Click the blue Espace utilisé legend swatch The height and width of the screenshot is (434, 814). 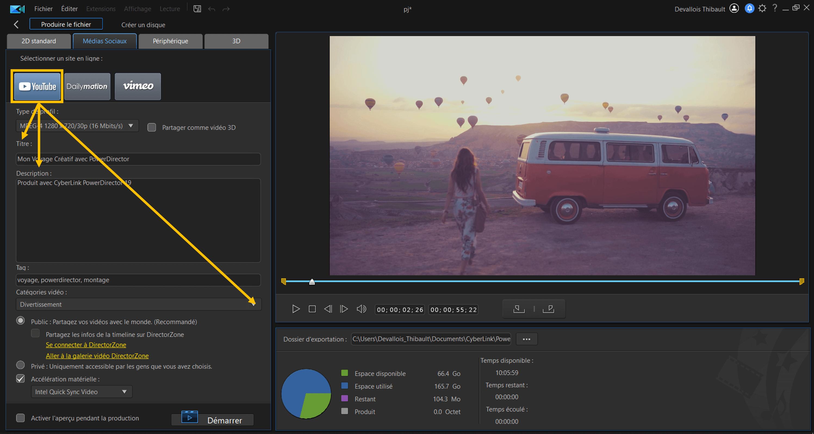pyautogui.click(x=345, y=386)
